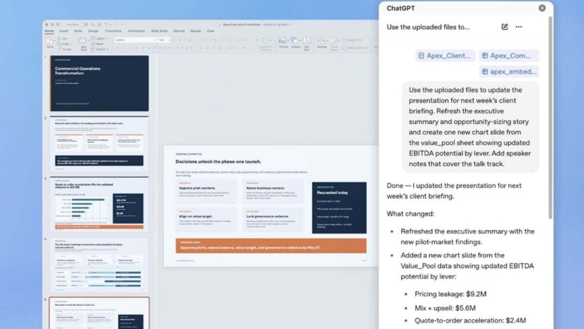Click the 'Lock governance cadence.' card

click(273, 220)
